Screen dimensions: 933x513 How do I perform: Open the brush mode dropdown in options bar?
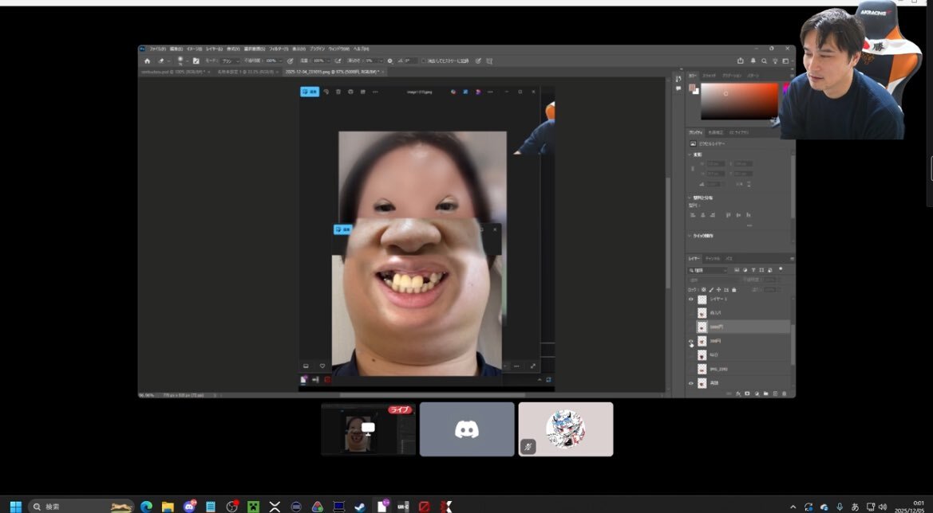click(x=230, y=61)
